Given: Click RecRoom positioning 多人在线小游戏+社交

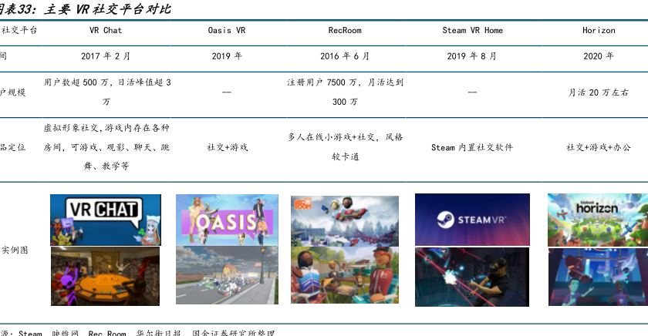Looking at the screenshot, I should click(x=332, y=137).
